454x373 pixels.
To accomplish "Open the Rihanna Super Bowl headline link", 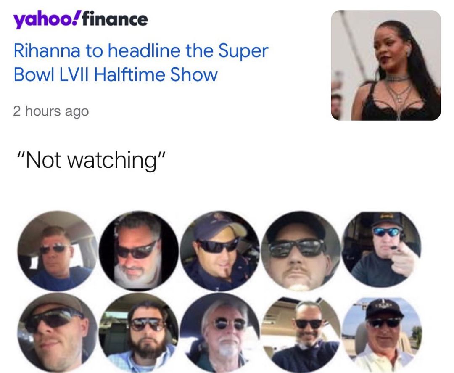I will [x=141, y=63].
